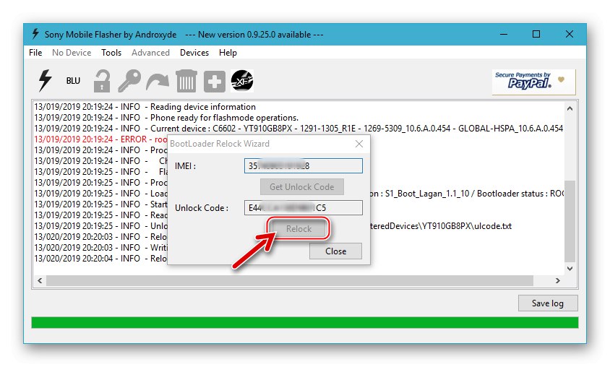Click the green progress bar
The height and width of the screenshot is (367, 610).
tap(304, 323)
